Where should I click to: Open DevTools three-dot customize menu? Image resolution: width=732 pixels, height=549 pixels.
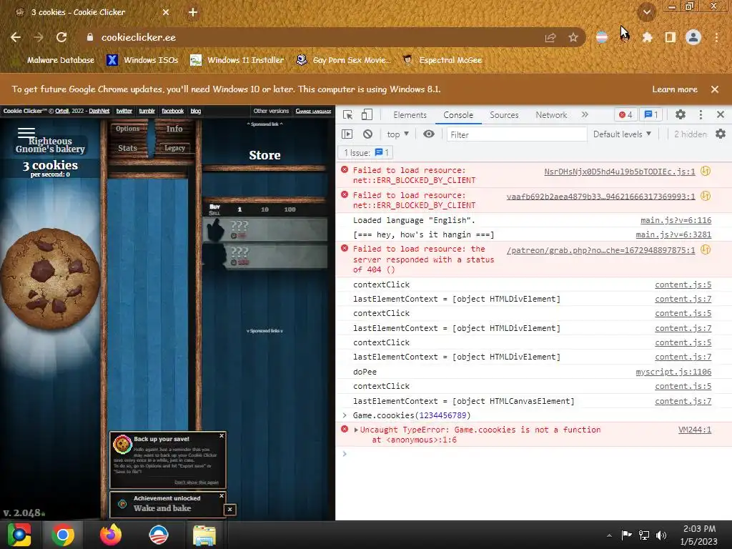[x=701, y=115]
